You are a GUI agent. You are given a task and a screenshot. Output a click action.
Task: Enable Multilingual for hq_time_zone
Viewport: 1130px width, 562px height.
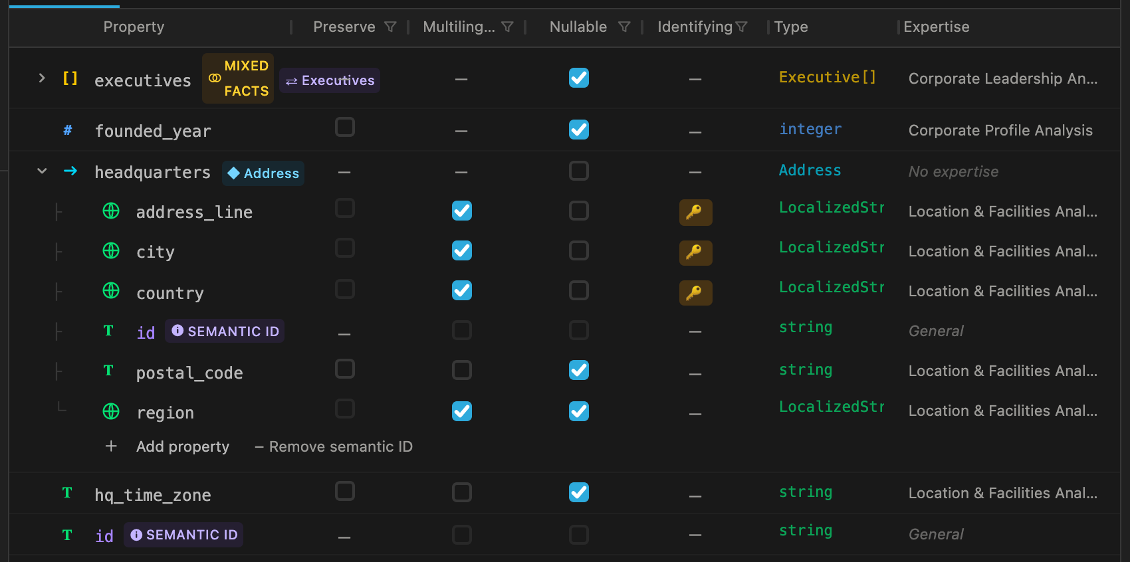(x=462, y=492)
